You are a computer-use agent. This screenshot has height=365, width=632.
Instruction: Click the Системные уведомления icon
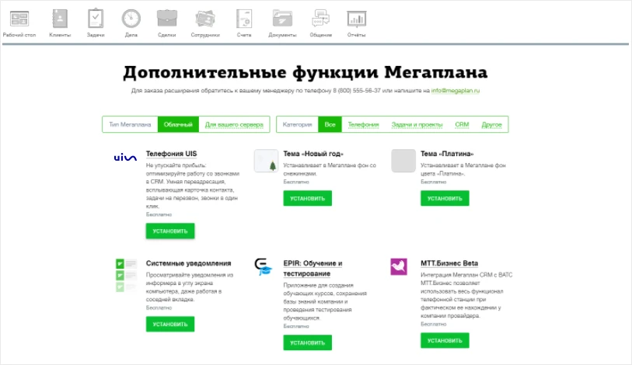[126, 275]
